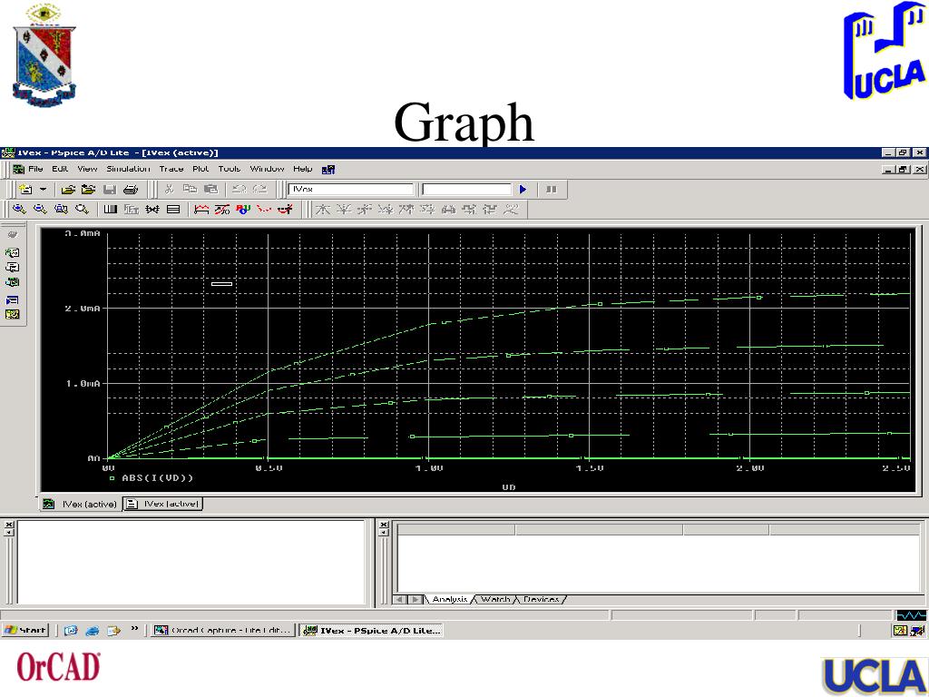The width and height of the screenshot is (929, 697).
Task: Click the white second icon in left sidebar
Action: [x=13, y=268]
